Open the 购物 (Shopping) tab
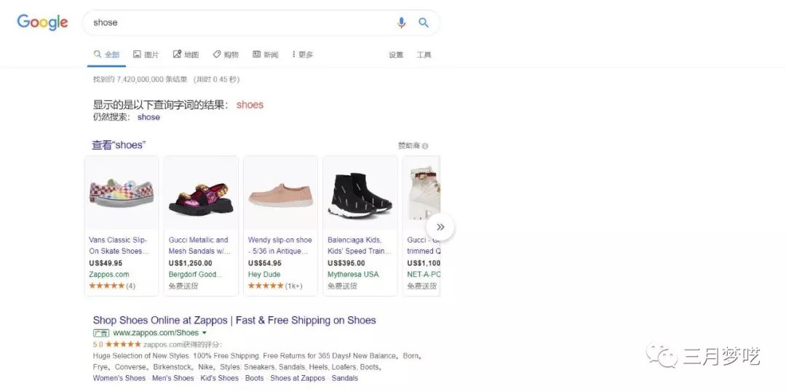Screen dimensions: 786x391 coord(226,55)
